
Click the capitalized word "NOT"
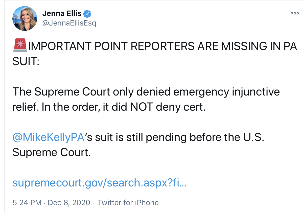(142, 107)
